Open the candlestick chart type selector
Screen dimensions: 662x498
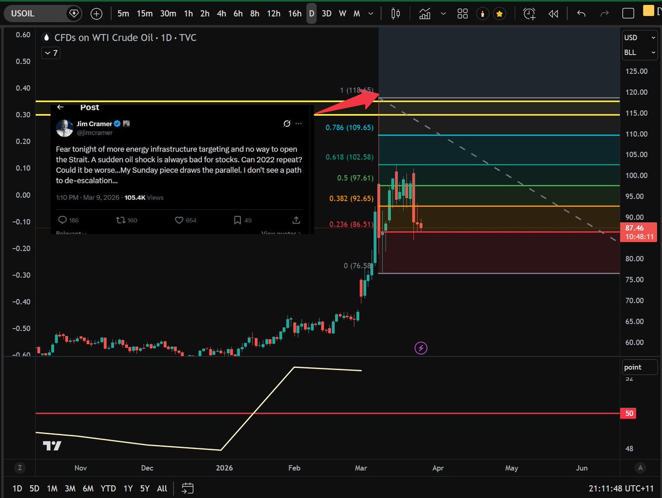395,14
